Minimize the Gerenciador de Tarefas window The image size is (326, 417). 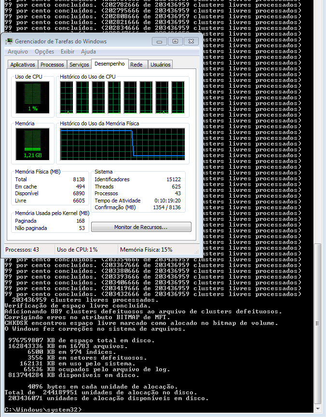pyautogui.click(x=160, y=41)
